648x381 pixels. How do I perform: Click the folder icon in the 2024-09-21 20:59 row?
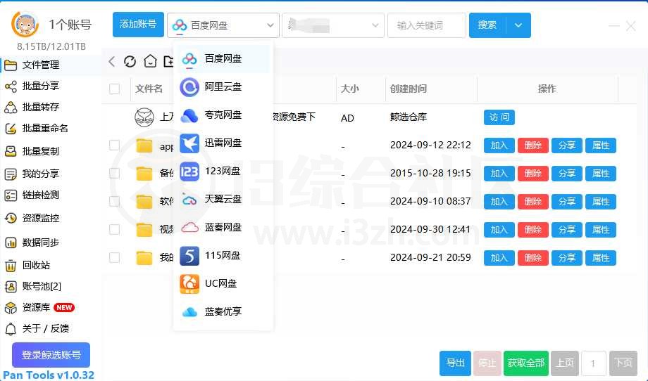(144, 258)
